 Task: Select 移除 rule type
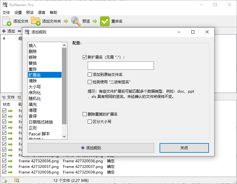click(45, 57)
